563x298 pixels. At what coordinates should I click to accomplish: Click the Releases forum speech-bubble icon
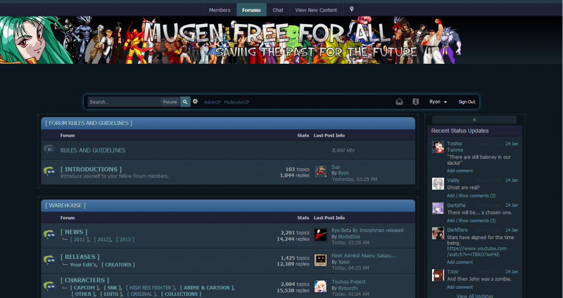pos(49,260)
